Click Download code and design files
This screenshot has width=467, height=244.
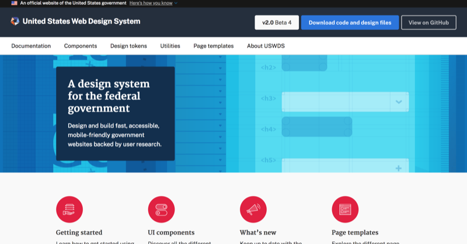(x=350, y=23)
